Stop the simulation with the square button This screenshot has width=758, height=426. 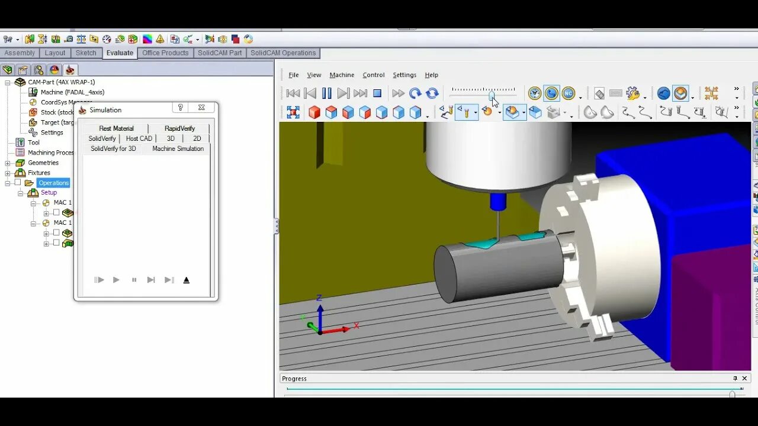tap(377, 93)
